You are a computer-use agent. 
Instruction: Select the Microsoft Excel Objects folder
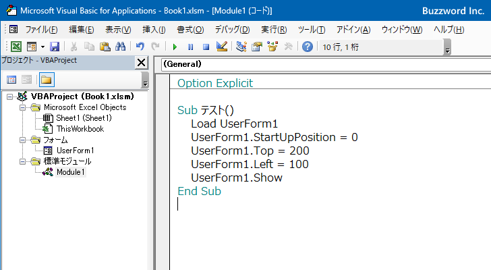(85, 107)
